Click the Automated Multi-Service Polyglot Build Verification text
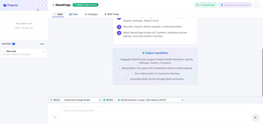263x124 pixels. tap(157, 79)
